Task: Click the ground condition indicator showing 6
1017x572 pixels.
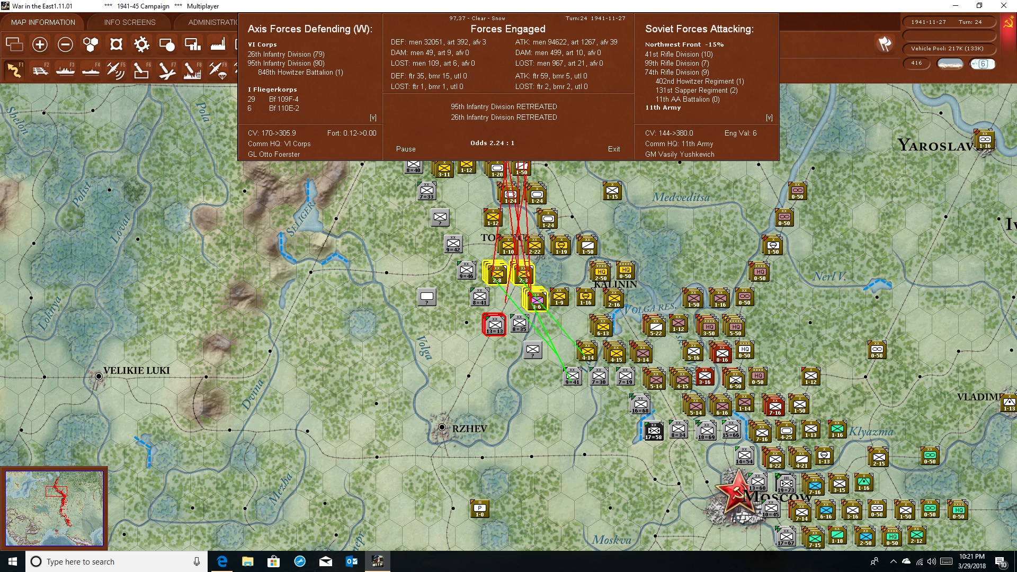Action: click(x=983, y=64)
